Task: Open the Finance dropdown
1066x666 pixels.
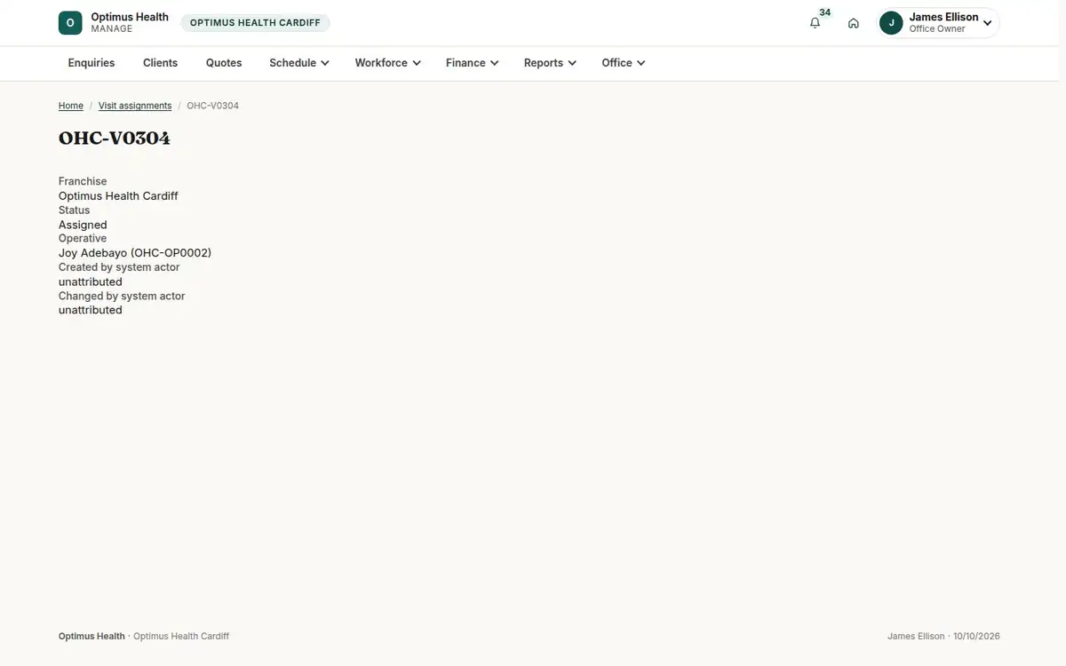Action: coord(472,63)
